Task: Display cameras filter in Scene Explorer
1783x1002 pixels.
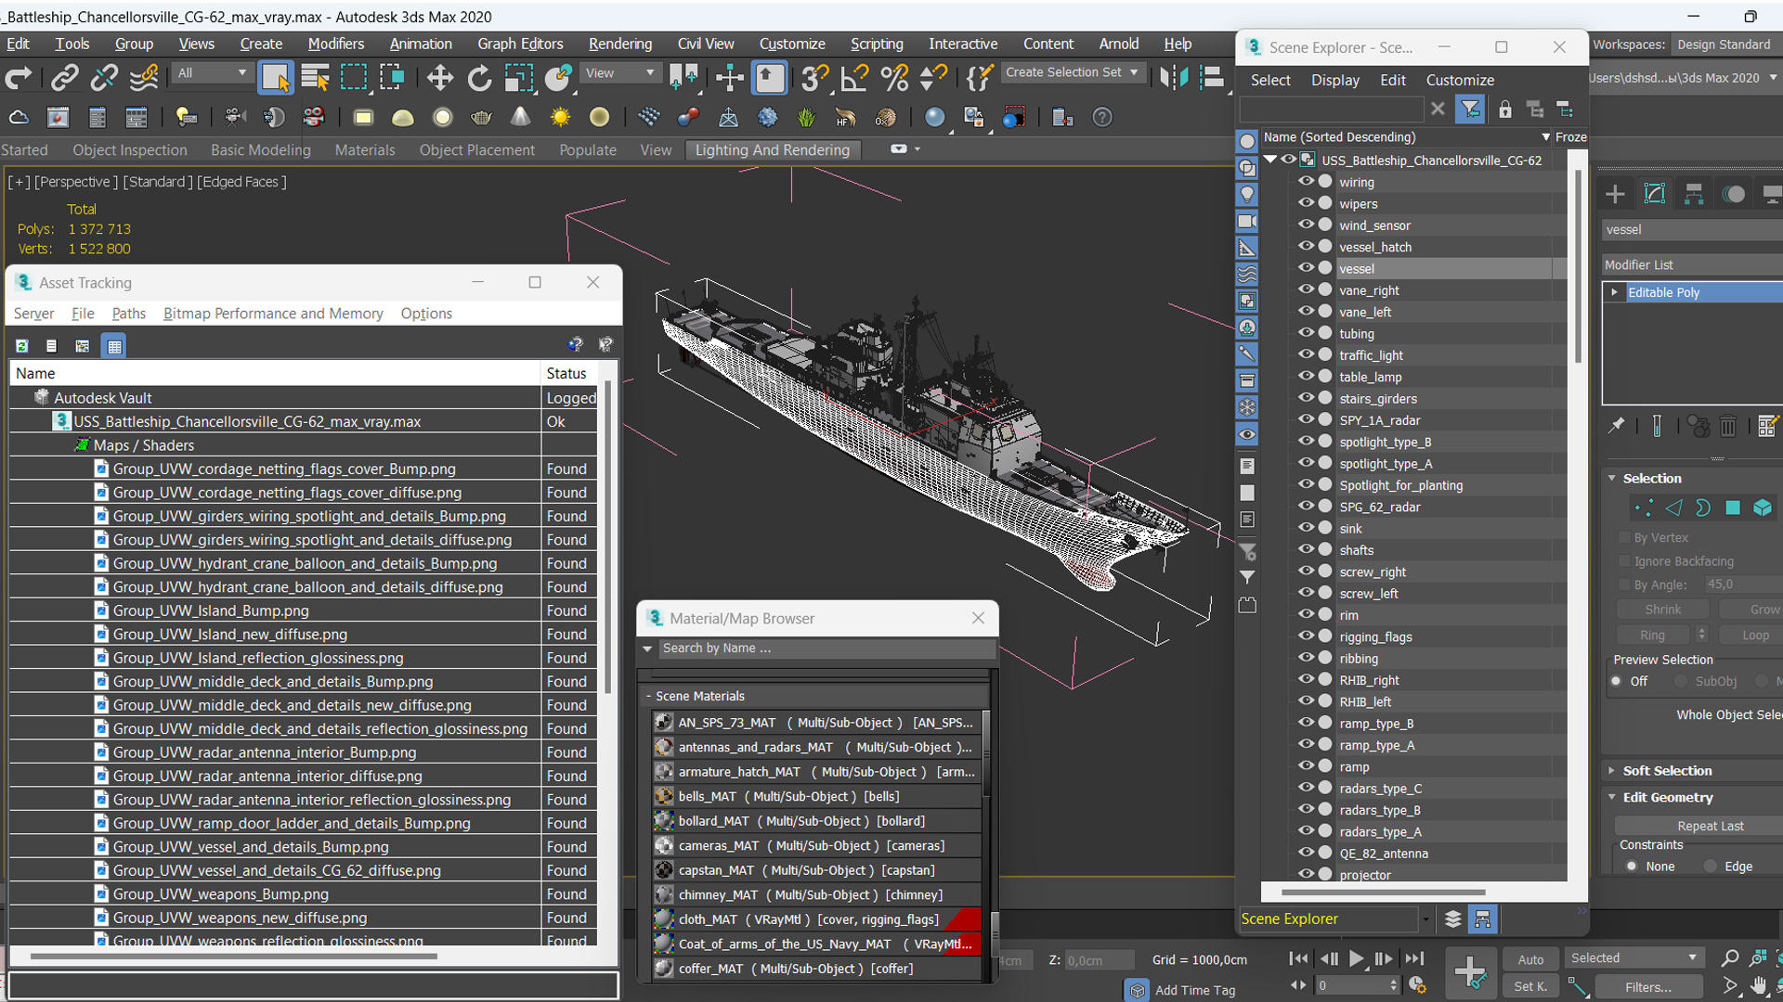Action: tap(1247, 222)
